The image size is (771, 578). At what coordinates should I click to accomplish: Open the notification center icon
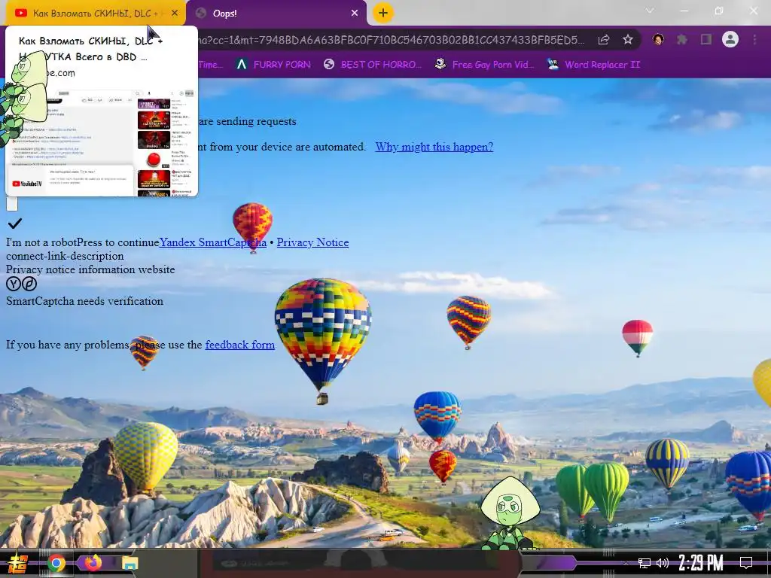click(746, 563)
